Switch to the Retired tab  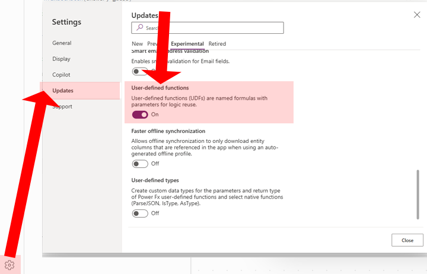pos(217,43)
